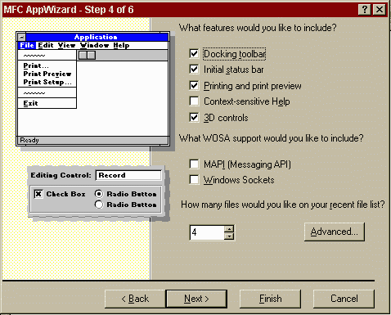Click the preview Application system menu box
Viewport: 391px width, 315px height.
(x=21, y=37)
